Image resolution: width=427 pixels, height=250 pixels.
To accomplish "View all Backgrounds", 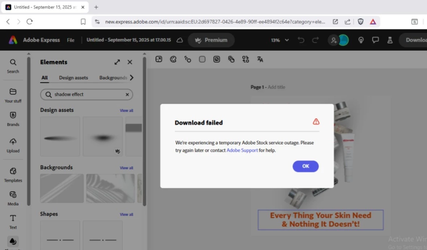I will coord(126,168).
